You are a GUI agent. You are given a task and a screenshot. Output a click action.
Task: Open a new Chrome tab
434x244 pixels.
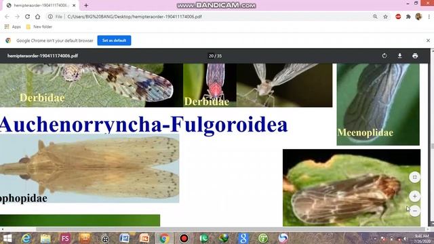86,5
